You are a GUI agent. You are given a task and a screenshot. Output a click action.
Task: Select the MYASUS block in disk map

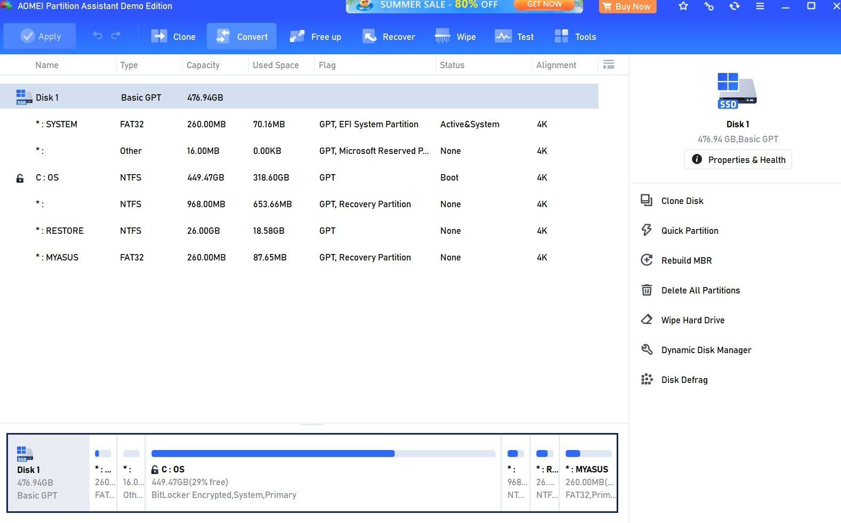coord(588,473)
